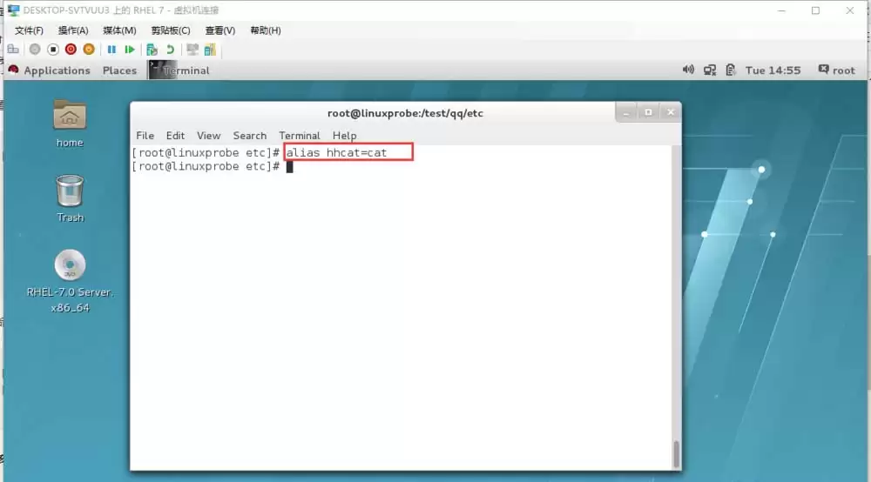Maximize the Hyper-V connection window
Screen dimensions: 871x482
tap(815, 10)
